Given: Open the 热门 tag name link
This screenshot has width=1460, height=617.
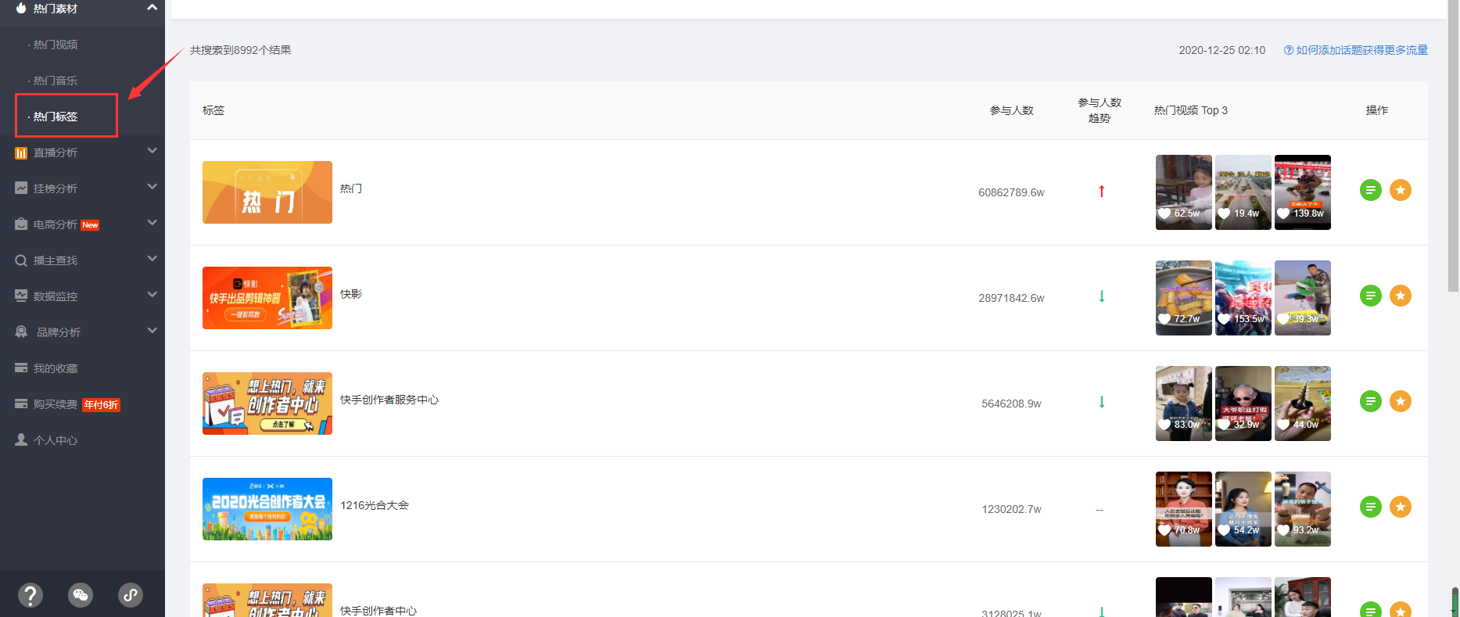Looking at the screenshot, I should 351,188.
